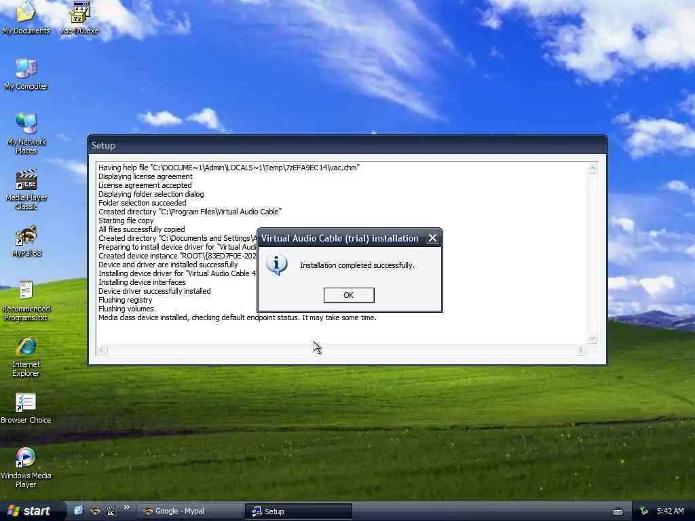
Task: Launch Internet Explorer from Quick Launch
Action: pos(79,511)
